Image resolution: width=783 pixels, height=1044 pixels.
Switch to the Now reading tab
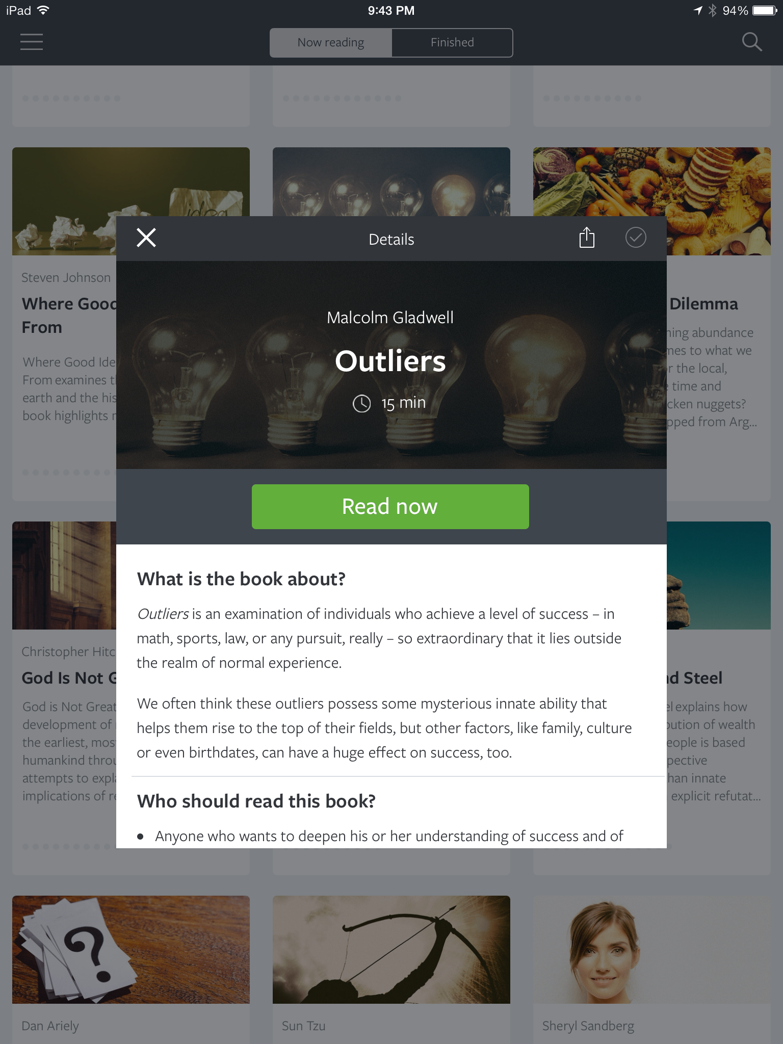coord(331,43)
